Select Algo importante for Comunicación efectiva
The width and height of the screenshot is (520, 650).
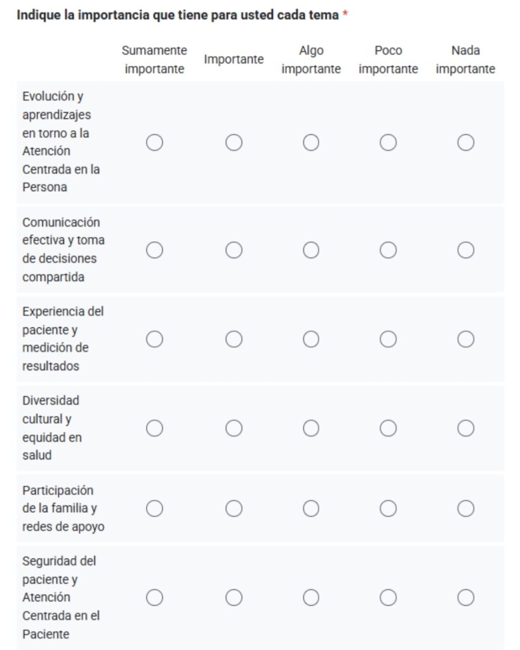pos(311,250)
